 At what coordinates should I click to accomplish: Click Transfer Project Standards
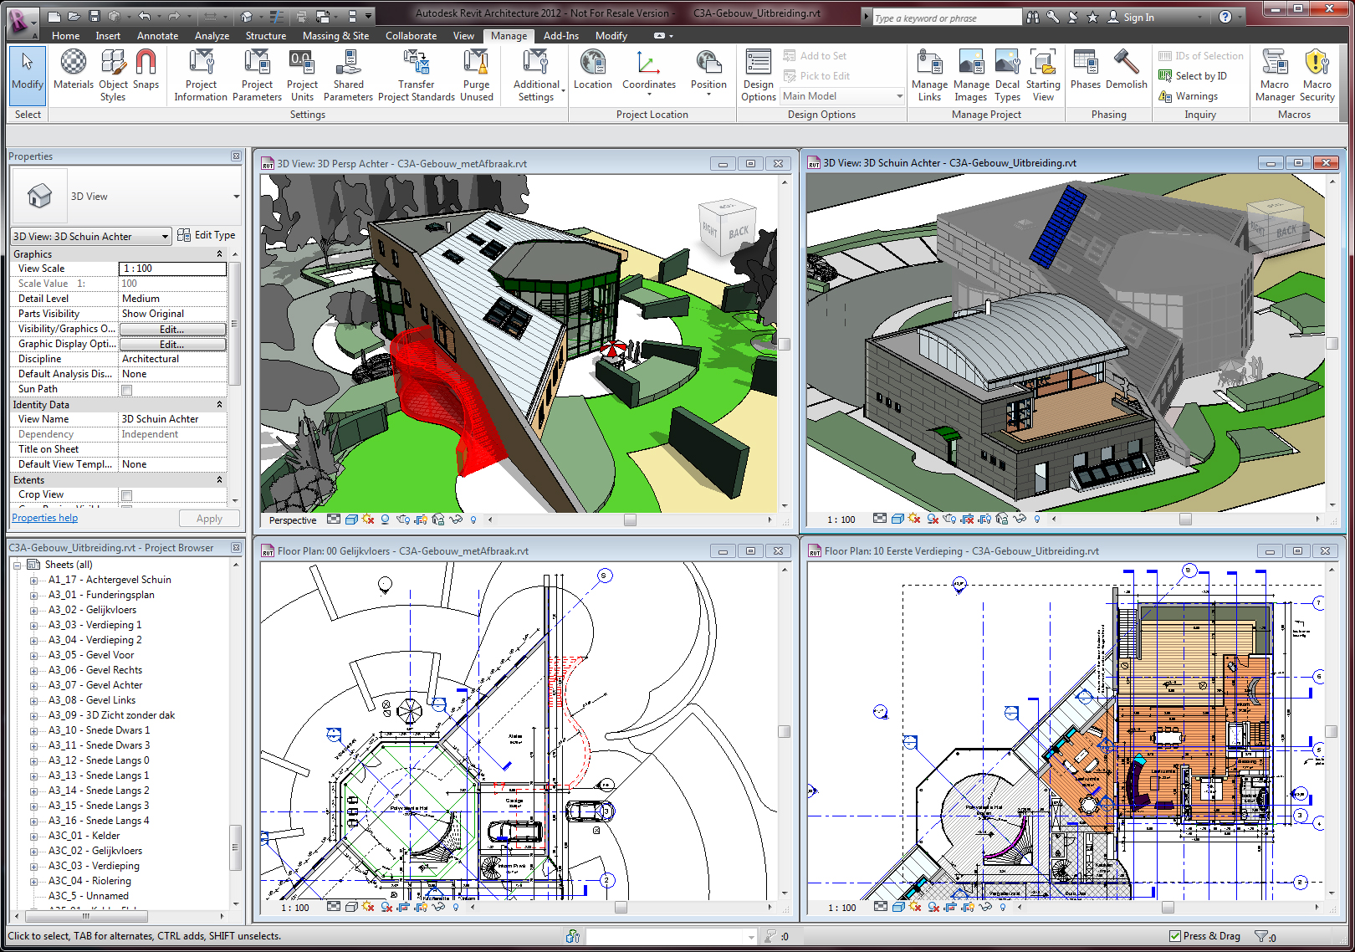point(417,75)
